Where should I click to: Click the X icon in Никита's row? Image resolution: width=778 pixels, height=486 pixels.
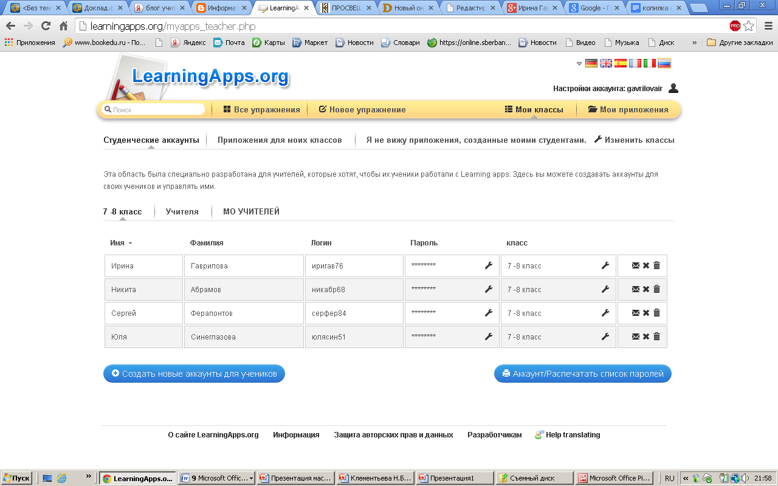[x=646, y=289]
